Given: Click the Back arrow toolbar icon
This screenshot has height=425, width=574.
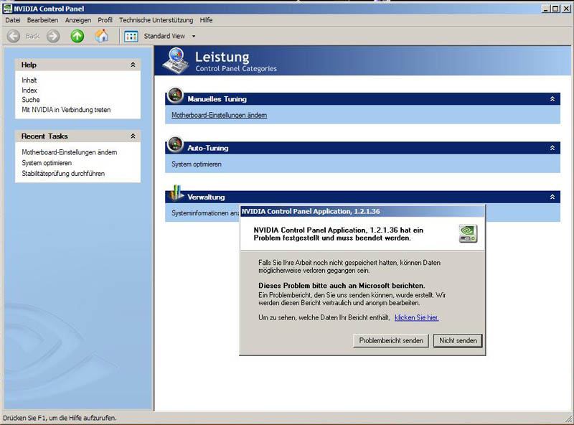Looking at the screenshot, I should [x=14, y=36].
